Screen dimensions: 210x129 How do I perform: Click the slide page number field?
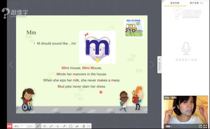pyautogui.click(x=23, y=126)
